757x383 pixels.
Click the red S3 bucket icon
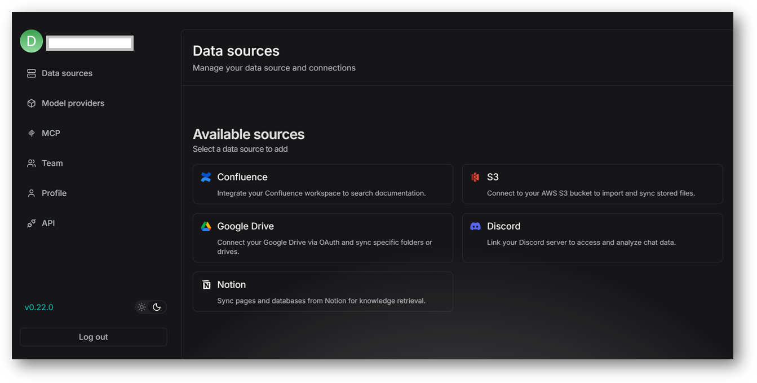pos(475,177)
